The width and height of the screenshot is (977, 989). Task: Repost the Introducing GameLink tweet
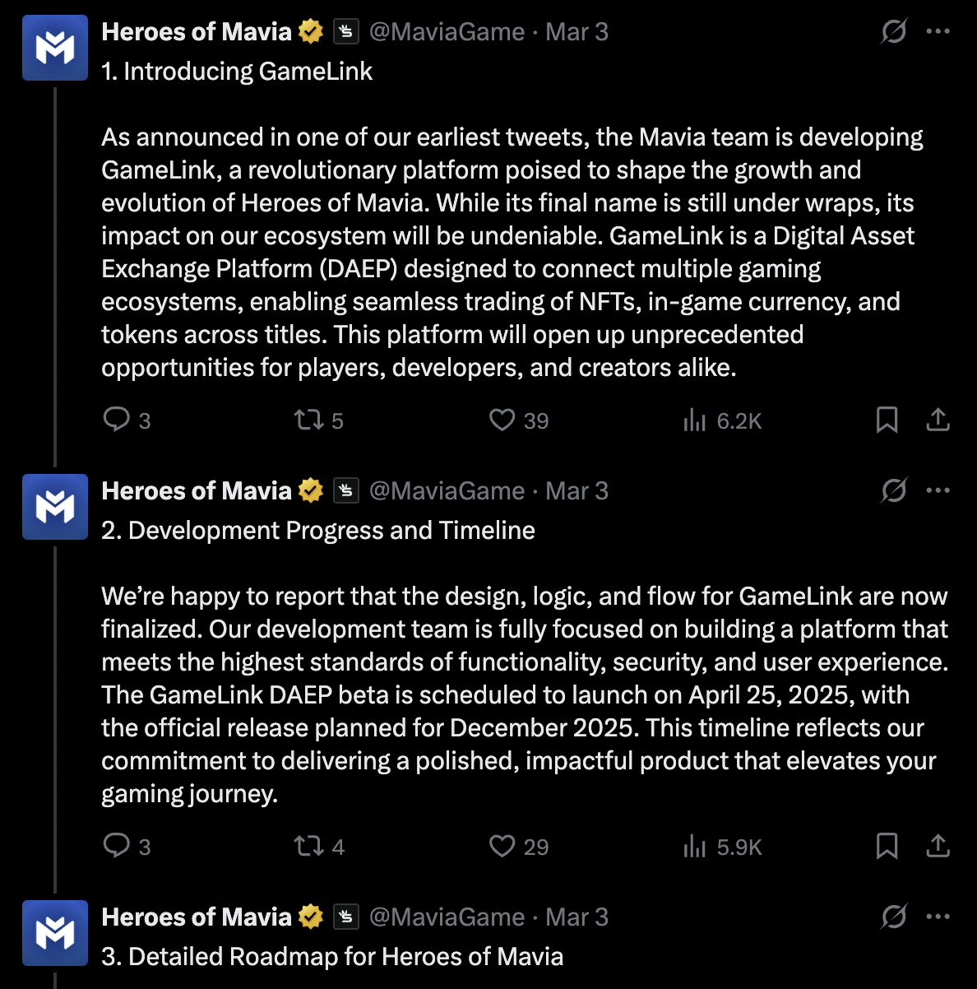point(309,420)
